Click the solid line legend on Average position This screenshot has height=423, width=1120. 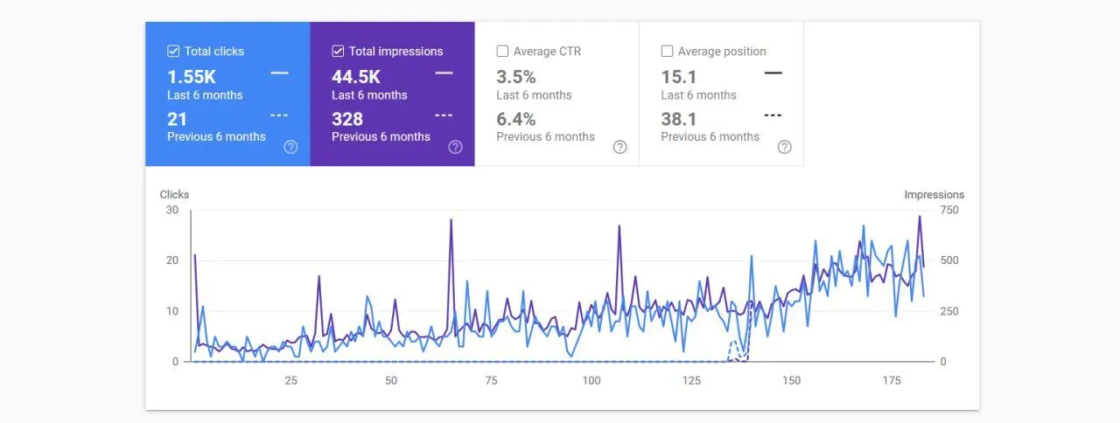click(773, 73)
